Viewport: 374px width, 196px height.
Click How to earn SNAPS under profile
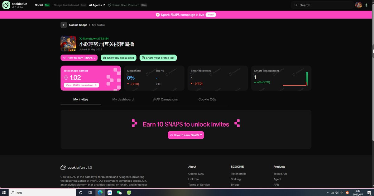[x=79, y=58]
